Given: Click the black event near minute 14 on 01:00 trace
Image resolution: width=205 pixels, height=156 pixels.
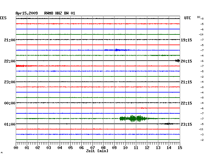Looking at the screenshot, I should click(167, 124).
